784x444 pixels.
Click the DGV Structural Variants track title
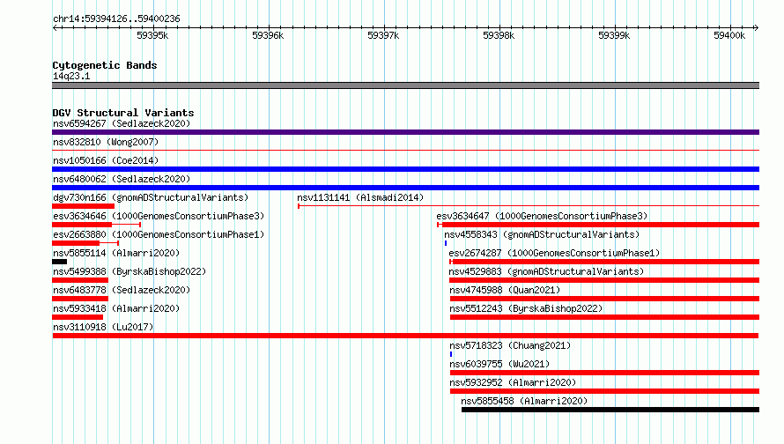tap(123, 113)
